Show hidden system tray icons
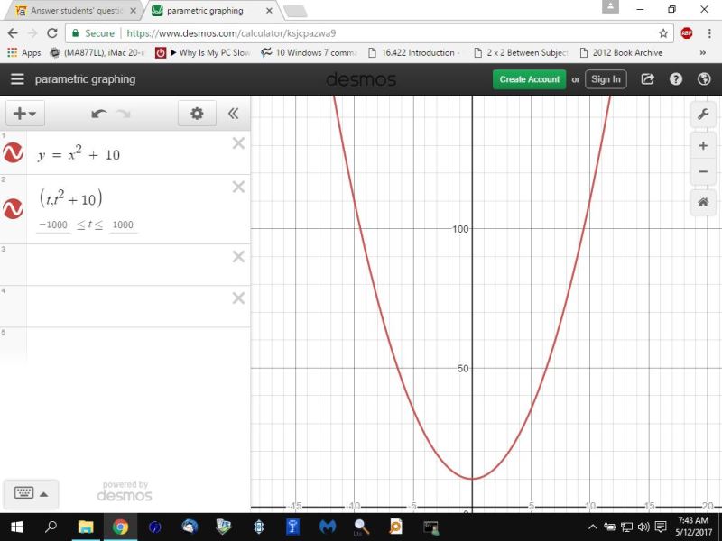 tap(593, 527)
